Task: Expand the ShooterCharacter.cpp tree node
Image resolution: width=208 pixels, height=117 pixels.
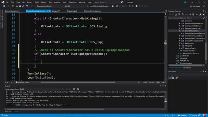Action: point(180,28)
